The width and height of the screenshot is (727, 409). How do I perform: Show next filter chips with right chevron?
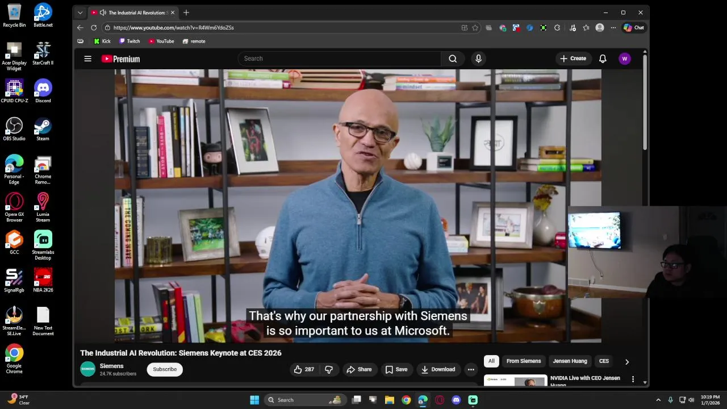click(627, 361)
